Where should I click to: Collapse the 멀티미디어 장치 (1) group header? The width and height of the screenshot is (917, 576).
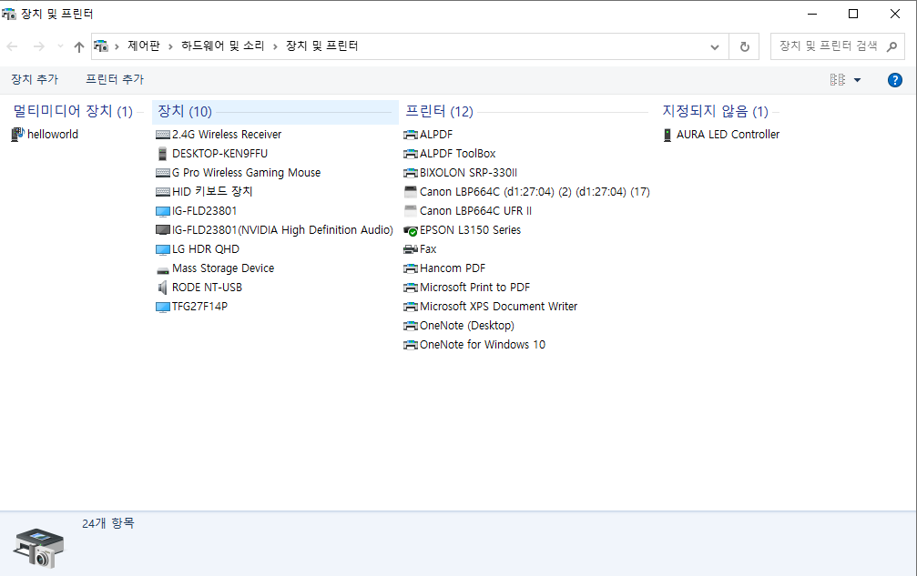pos(73,111)
